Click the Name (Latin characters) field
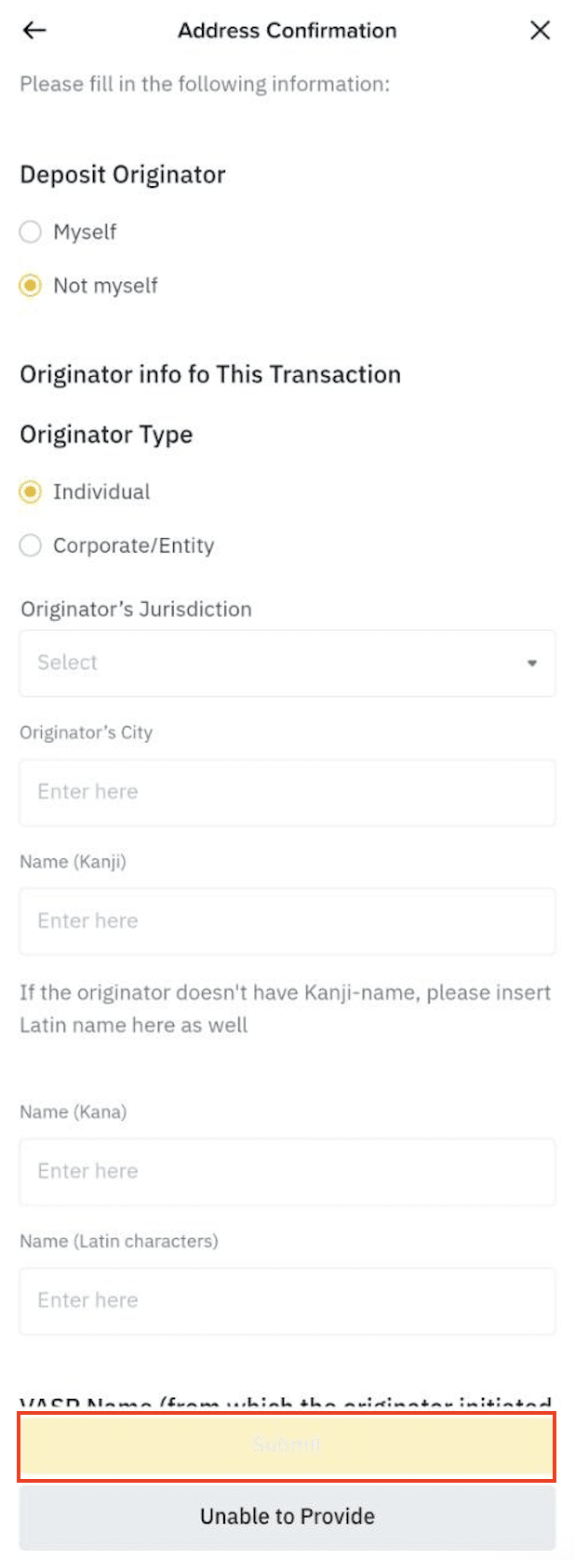This screenshot has width=575, height=1560. pyautogui.click(x=287, y=1301)
